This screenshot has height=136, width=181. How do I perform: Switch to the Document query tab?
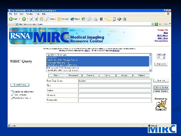click(x=73, y=75)
